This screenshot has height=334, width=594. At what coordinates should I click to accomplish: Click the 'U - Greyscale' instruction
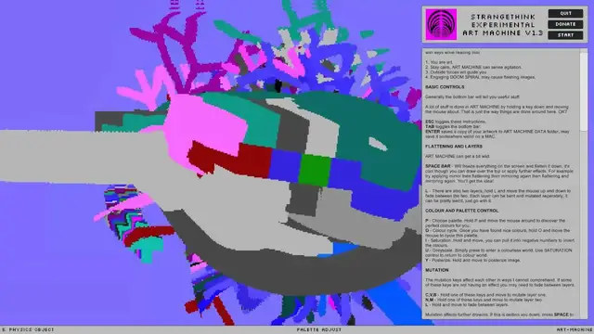click(x=498, y=252)
